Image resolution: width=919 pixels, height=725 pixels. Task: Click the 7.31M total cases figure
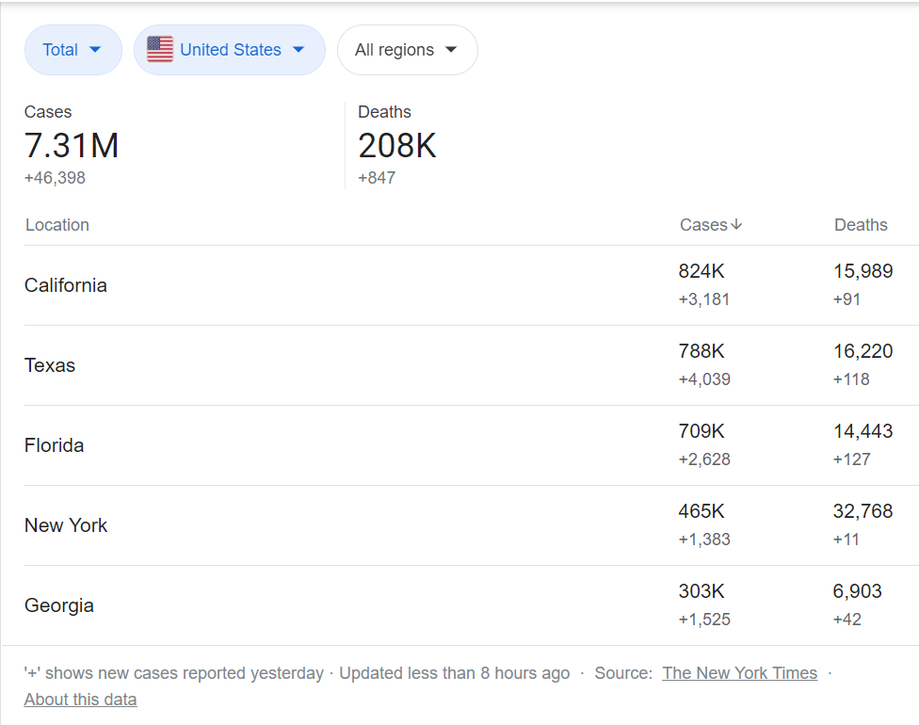click(x=72, y=145)
